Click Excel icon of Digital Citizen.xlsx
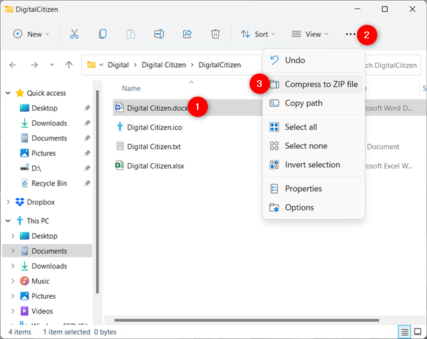Image resolution: width=427 pixels, height=339 pixels. tap(119, 165)
